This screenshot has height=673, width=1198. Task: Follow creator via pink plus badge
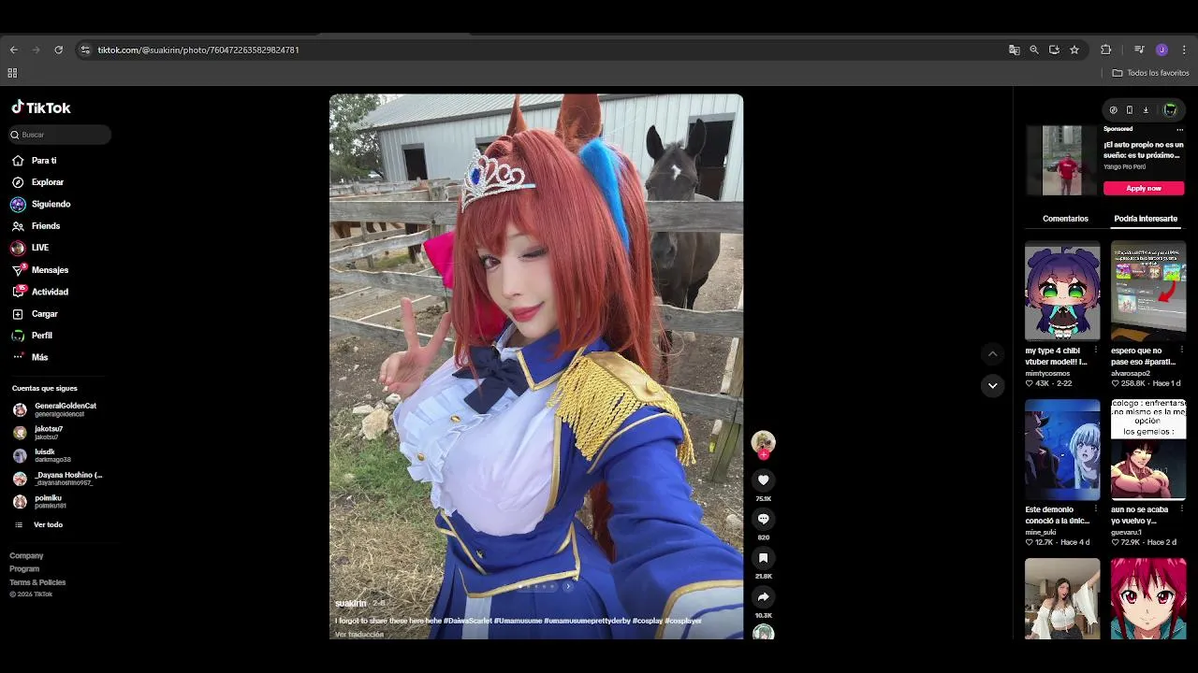pos(764,454)
